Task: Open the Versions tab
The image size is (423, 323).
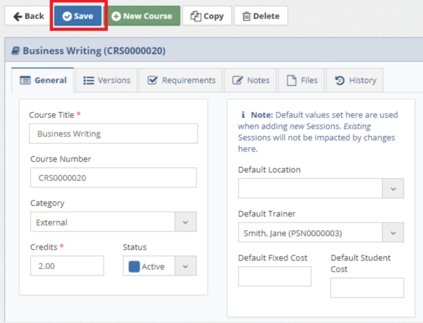Action: (107, 80)
